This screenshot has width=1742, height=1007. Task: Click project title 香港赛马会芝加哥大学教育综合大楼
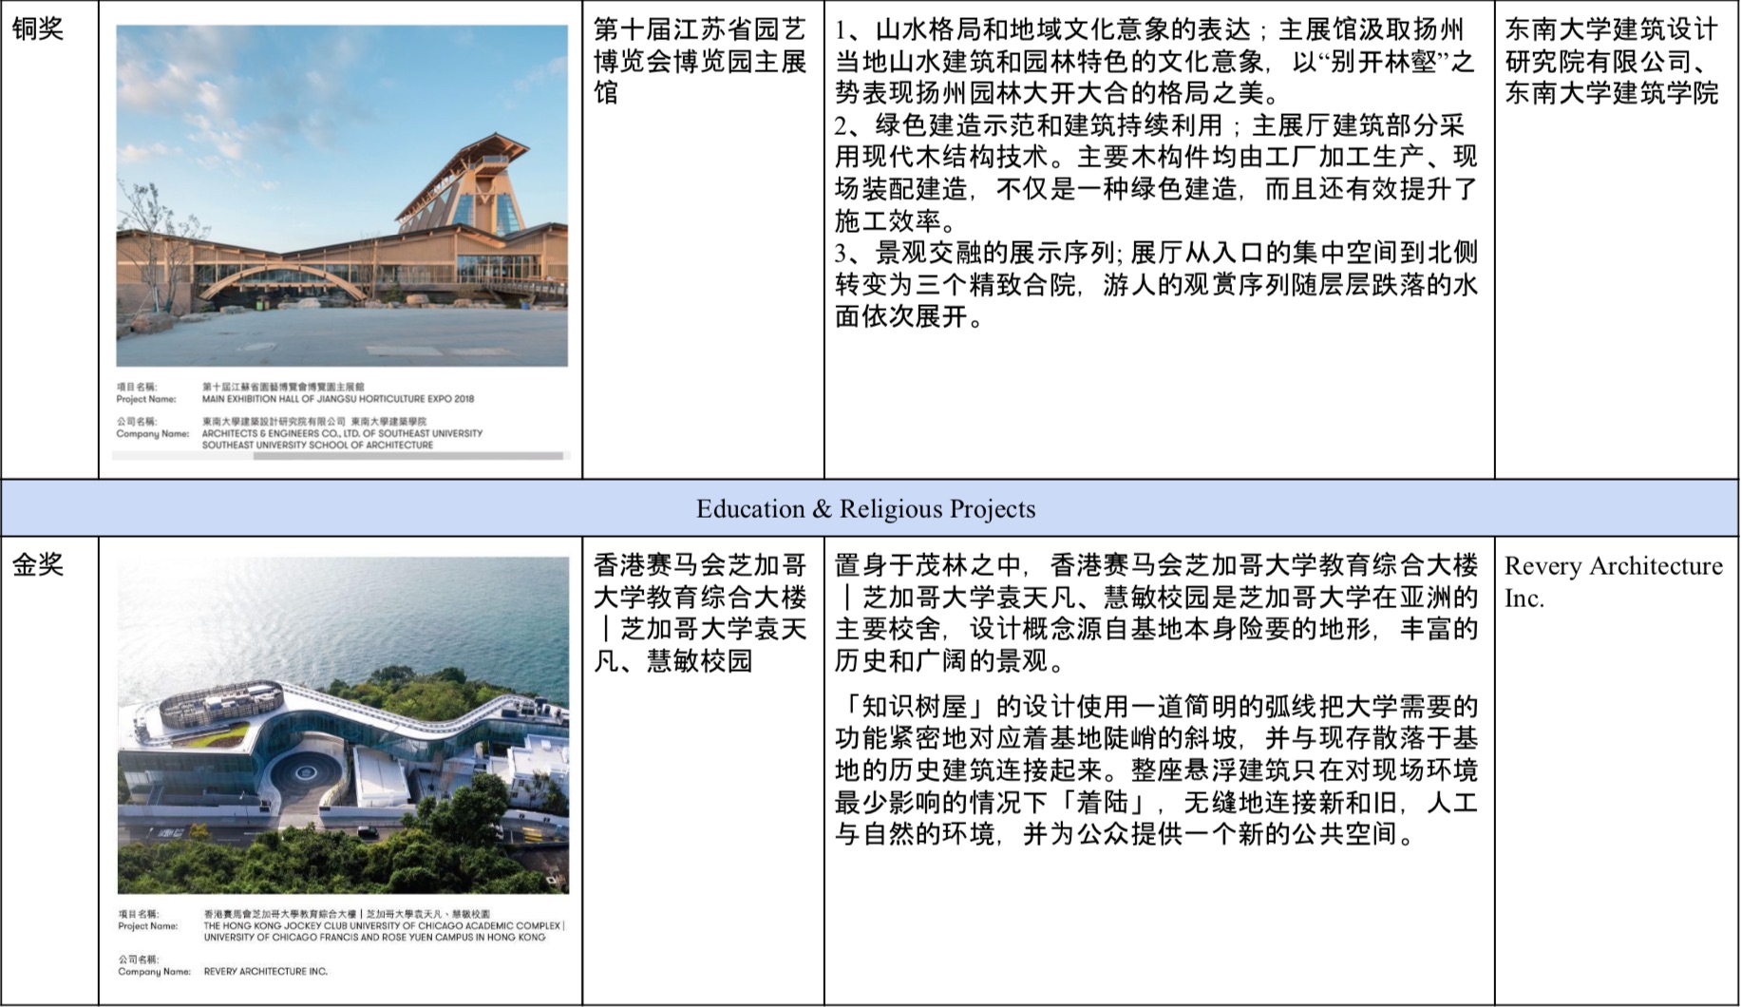pos(700,613)
